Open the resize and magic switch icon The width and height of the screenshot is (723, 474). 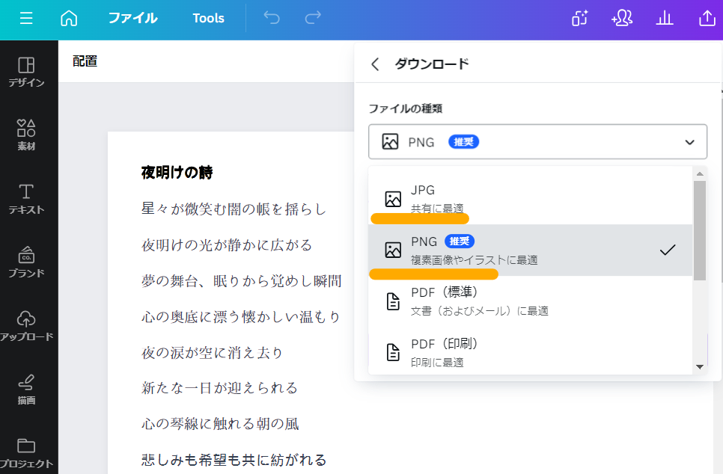579,18
